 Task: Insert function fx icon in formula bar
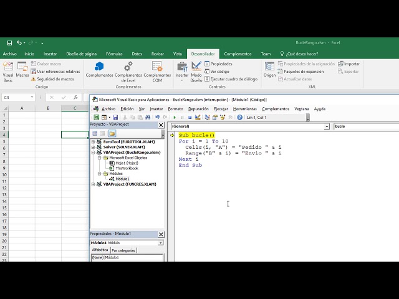[x=75, y=97]
